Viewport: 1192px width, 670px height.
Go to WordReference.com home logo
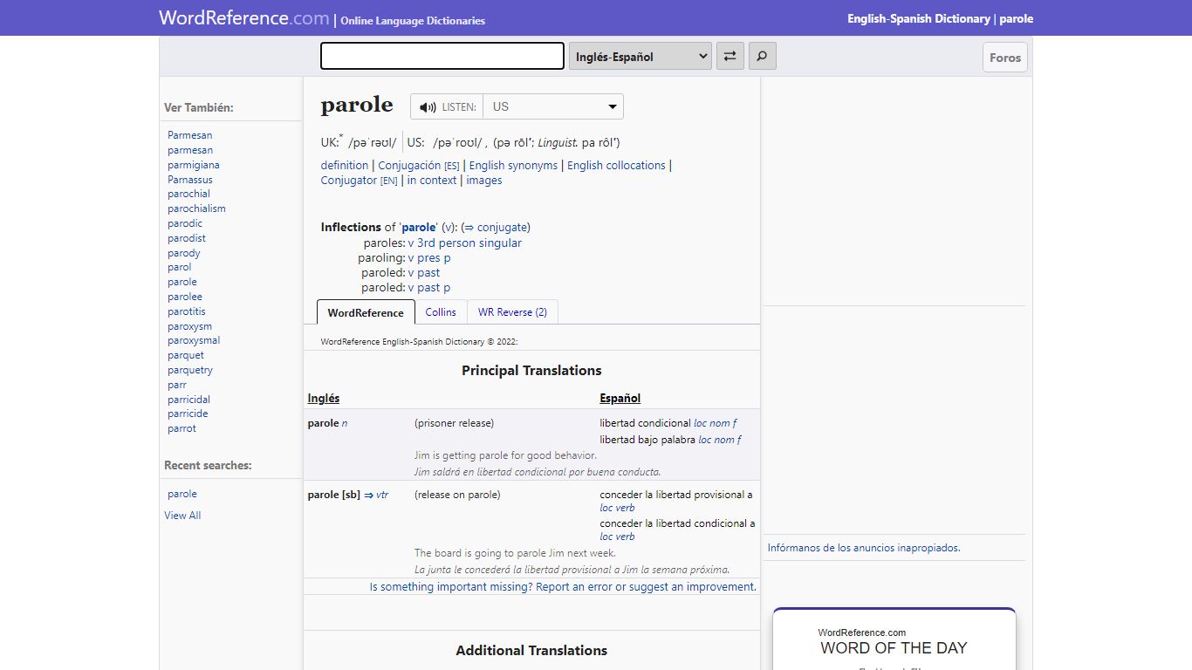(x=244, y=17)
